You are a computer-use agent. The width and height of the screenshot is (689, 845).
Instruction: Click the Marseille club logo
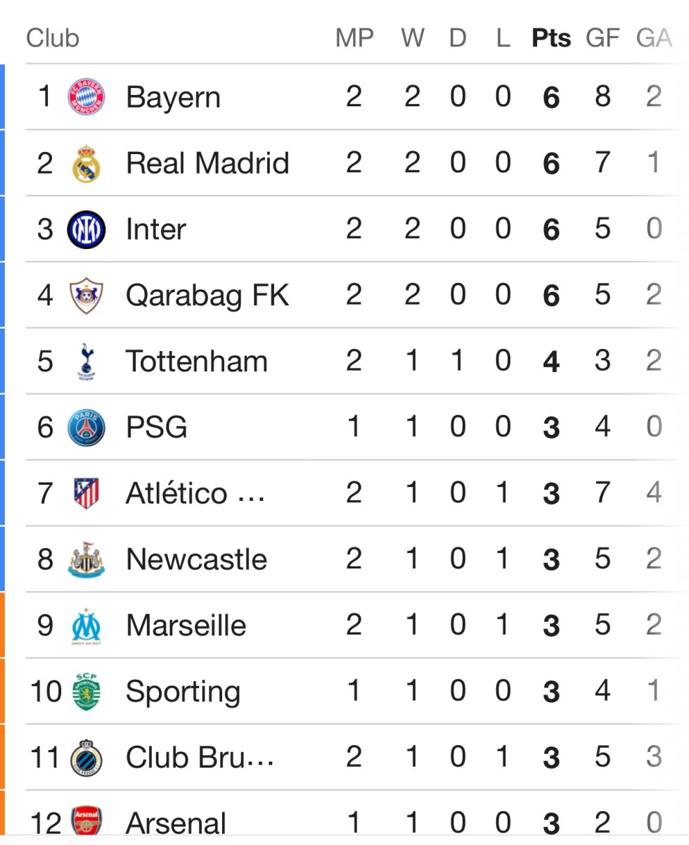coord(86,626)
